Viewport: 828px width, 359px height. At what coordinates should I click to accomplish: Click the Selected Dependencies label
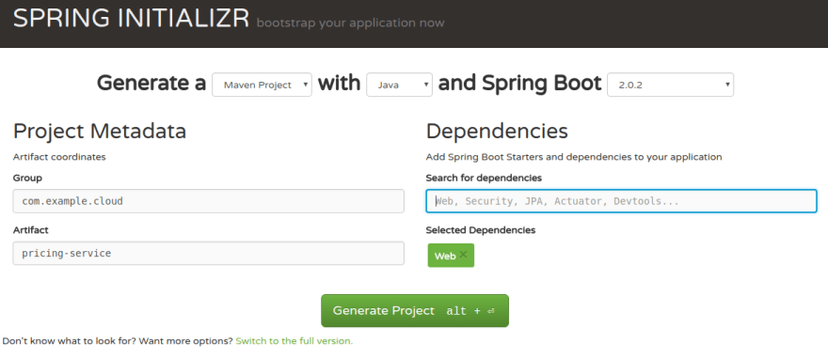pos(481,230)
